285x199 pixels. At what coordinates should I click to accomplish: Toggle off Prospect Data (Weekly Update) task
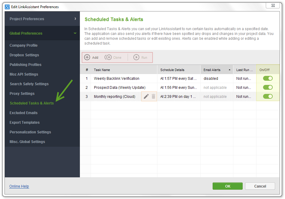click(x=268, y=88)
